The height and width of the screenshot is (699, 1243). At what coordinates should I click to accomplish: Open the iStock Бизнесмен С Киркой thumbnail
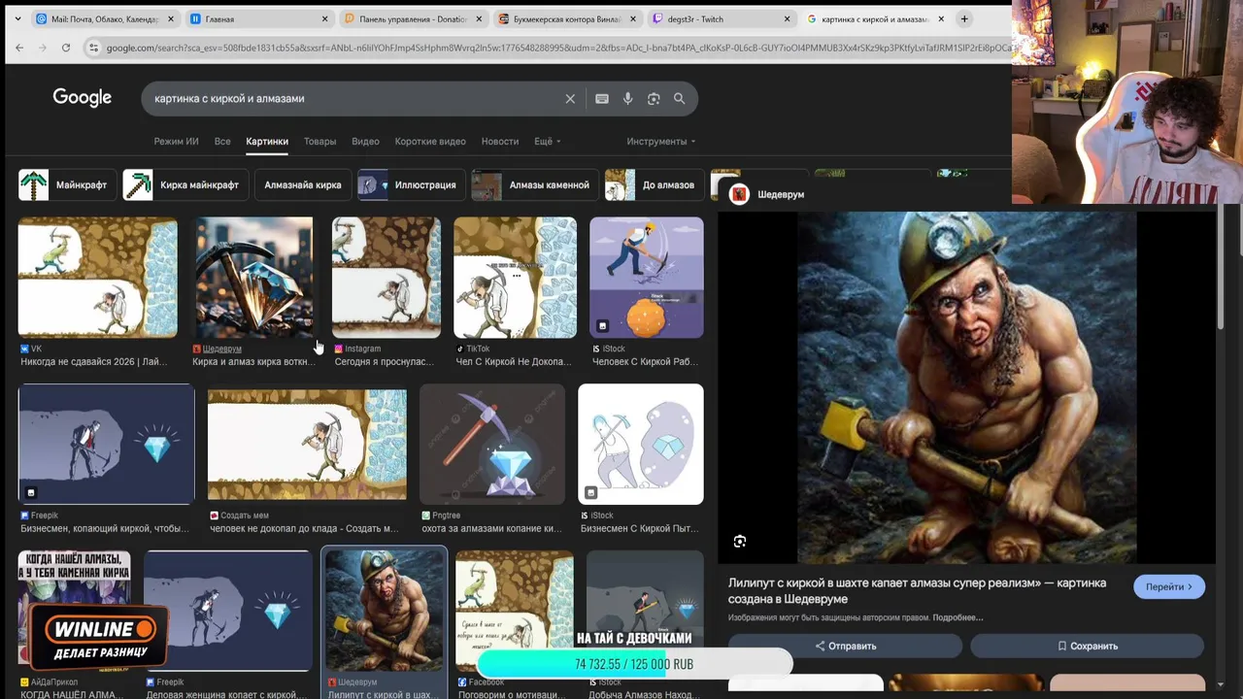[x=641, y=444]
